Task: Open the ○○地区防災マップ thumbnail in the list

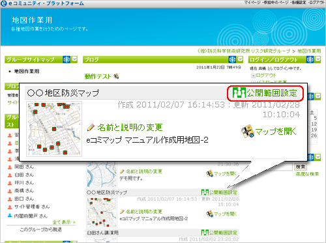Action: (x=102, y=212)
